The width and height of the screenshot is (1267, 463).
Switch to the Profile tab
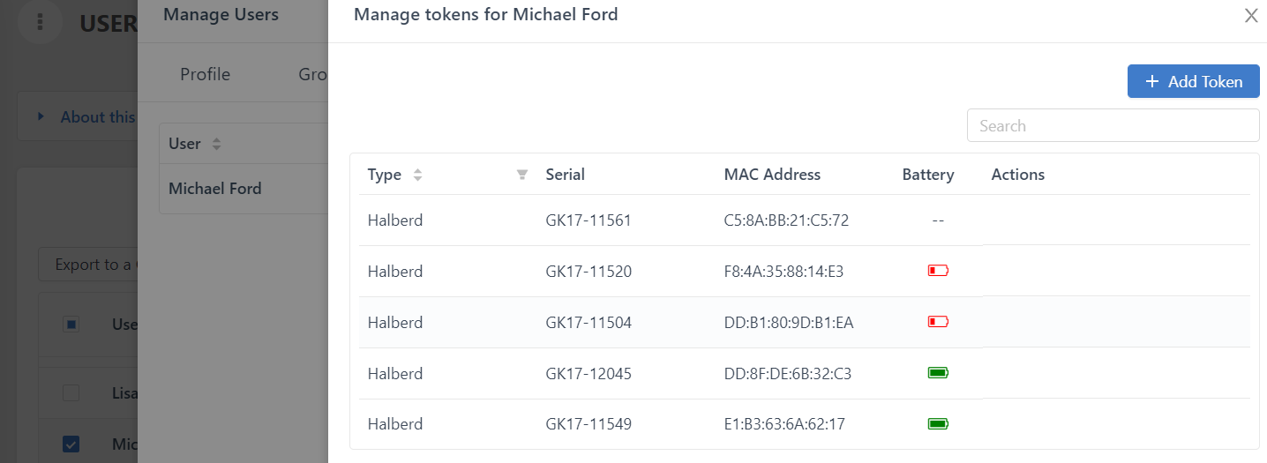[x=205, y=74]
